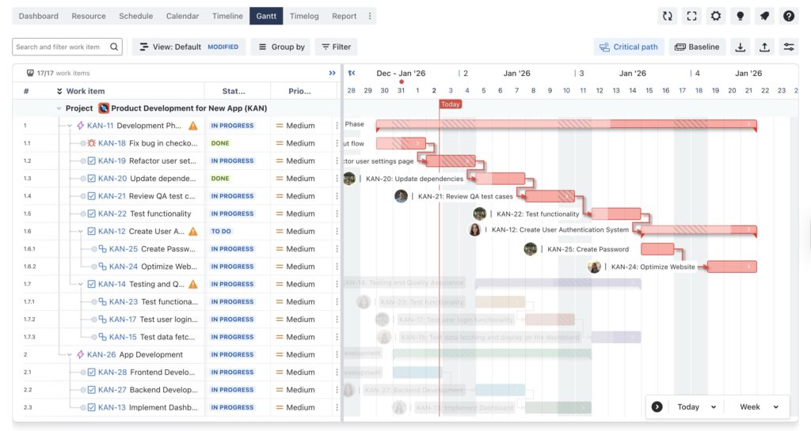This screenshot has width=811, height=431.
Task: Click the KAN-19 task checkbox icon
Action: [x=92, y=161]
